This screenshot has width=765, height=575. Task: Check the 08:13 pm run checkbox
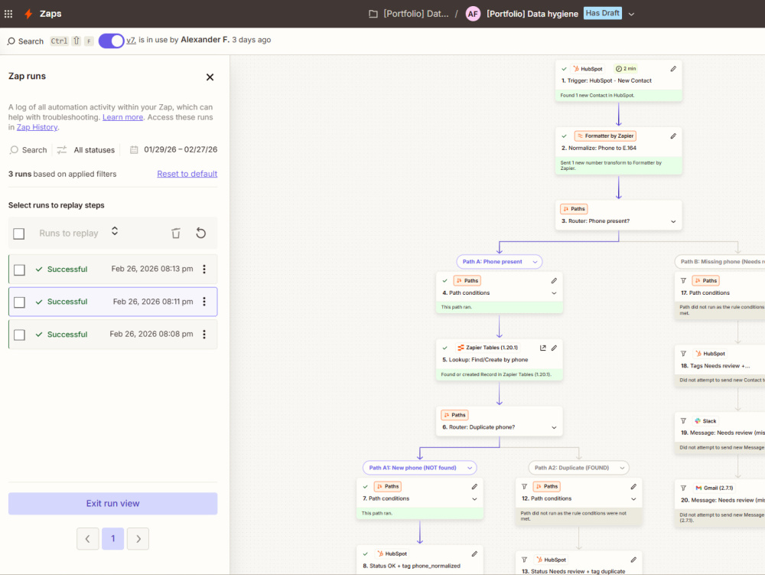pyautogui.click(x=20, y=270)
